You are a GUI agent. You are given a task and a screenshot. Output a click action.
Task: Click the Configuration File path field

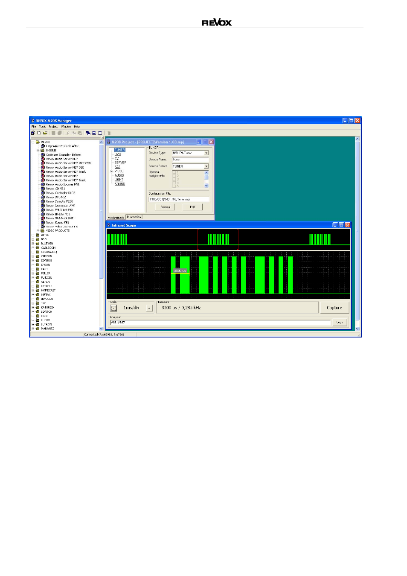(x=179, y=199)
